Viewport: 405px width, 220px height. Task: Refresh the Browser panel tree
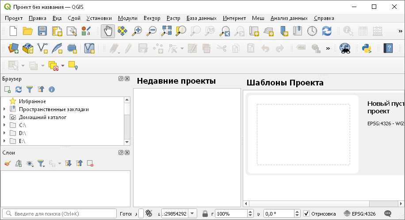pyautogui.click(x=18, y=89)
